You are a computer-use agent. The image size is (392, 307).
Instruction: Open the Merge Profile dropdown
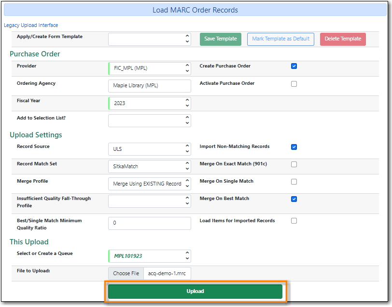coord(149,184)
